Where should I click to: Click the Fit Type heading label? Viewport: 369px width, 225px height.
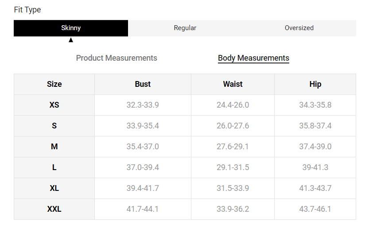(27, 10)
